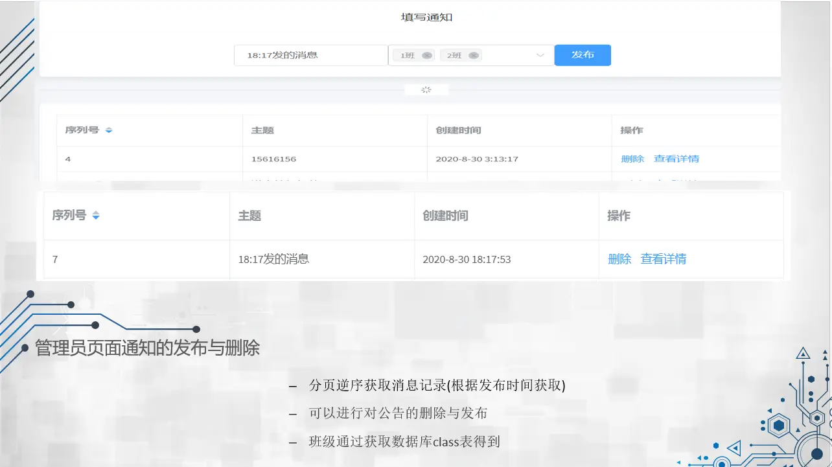The image size is (832, 467).
Task: Expand the class selector dropdown chevron
Action: [x=540, y=55]
